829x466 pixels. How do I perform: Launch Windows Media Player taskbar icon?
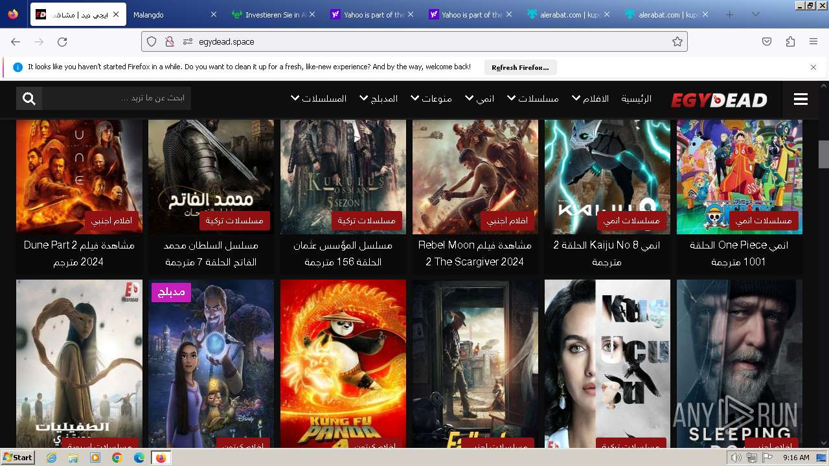point(95,458)
